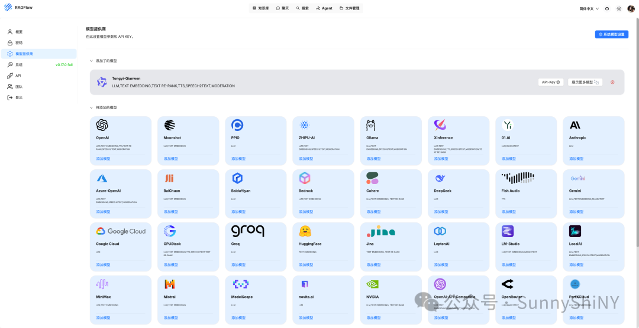
Task: Click the RAGFlow logo icon
Action: point(8,8)
